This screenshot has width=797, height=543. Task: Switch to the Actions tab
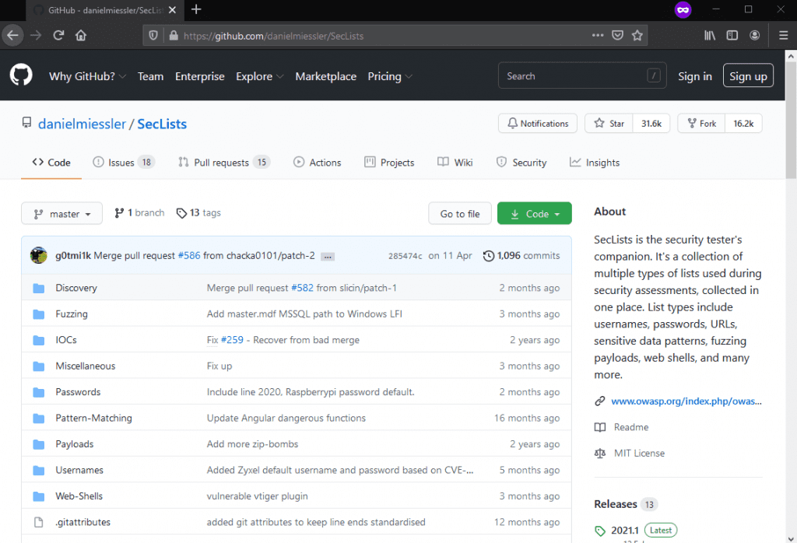click(x=318, y=163)
